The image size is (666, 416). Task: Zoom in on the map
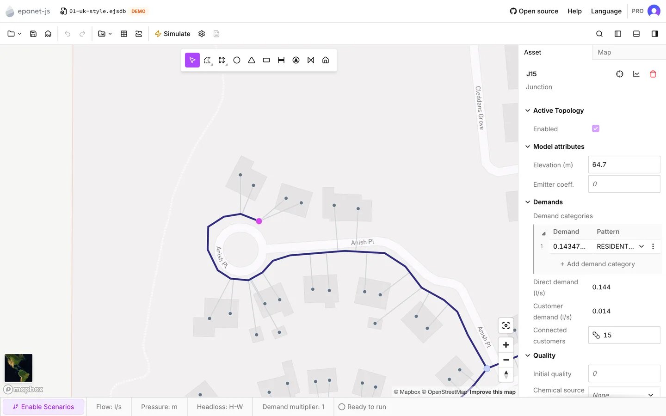pyautogui.click(x=506, y=345)
